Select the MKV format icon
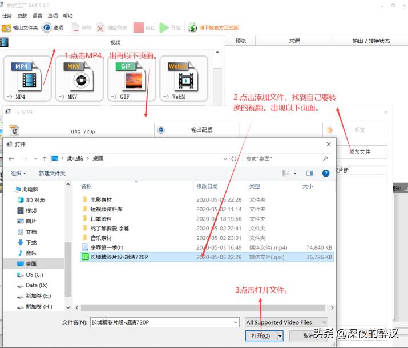Image resolution: width=408 pixels, height=348 pixels. pyautogui.click(x=79, y=78)
